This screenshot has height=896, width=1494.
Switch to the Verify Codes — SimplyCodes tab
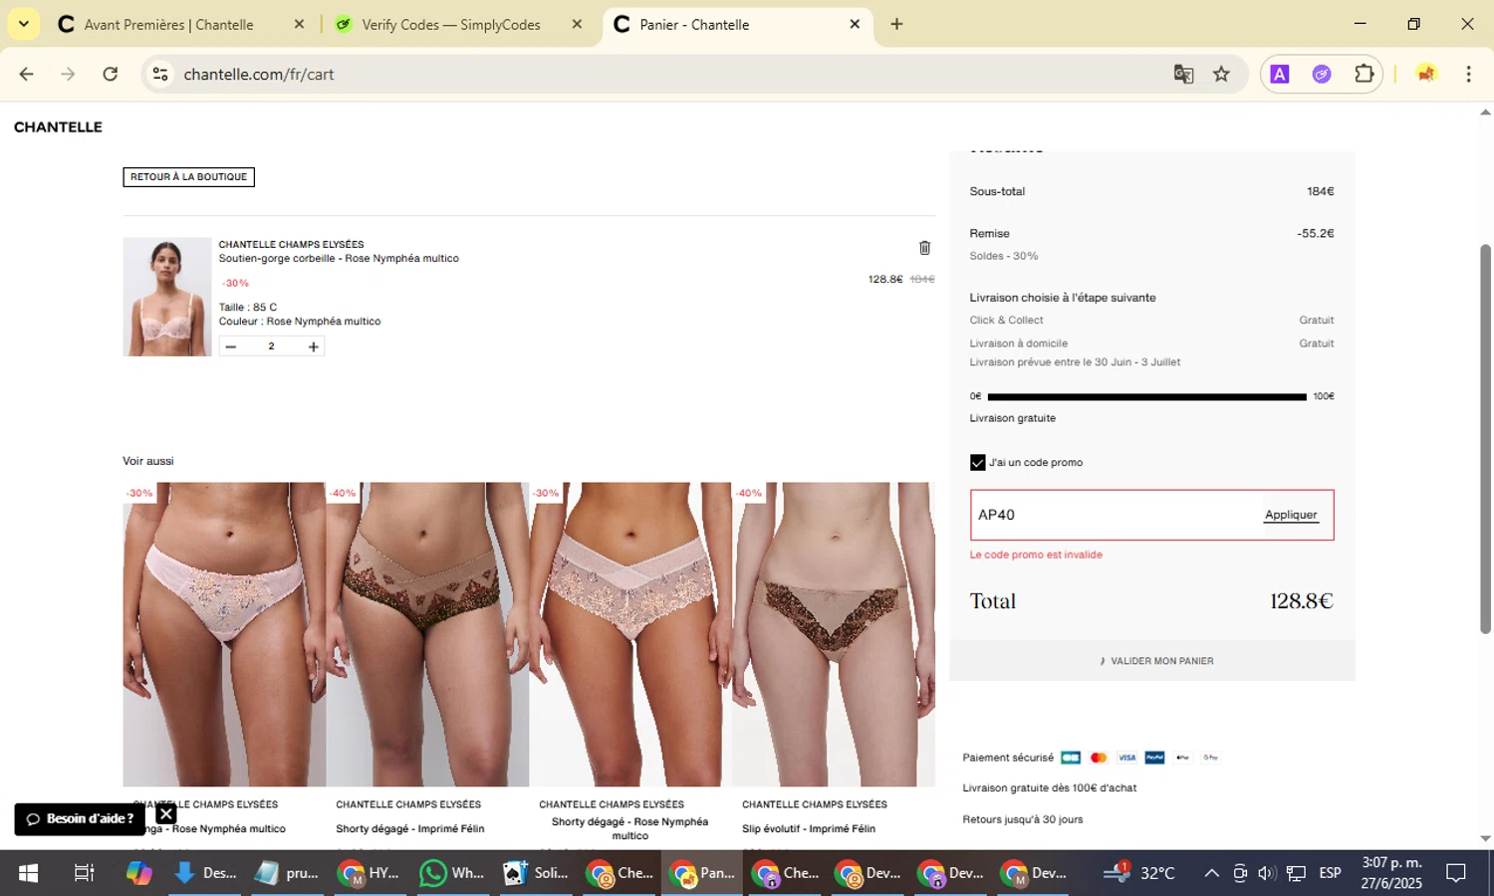pos(451,25)
